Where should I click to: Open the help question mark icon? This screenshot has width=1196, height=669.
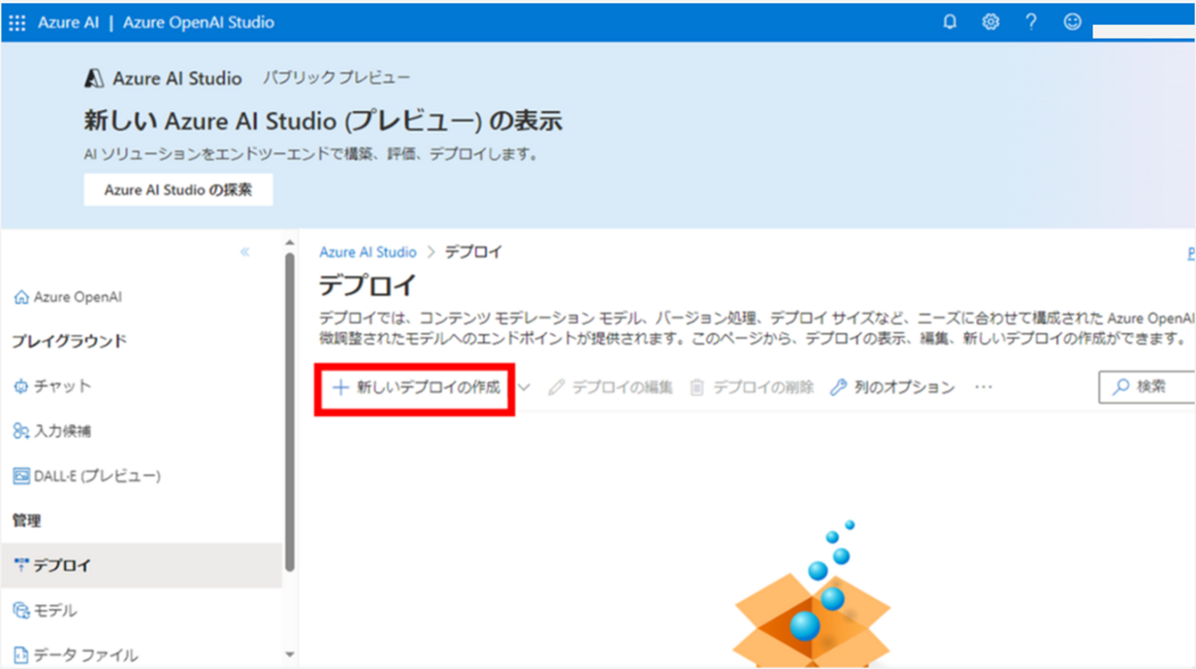coord(1032,22)
